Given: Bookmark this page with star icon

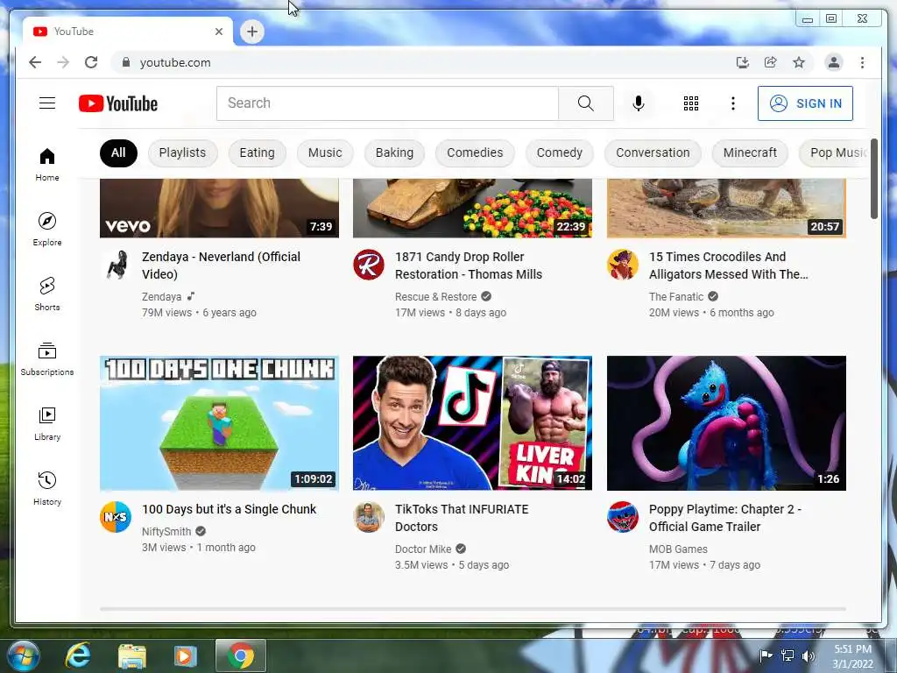Looking at the screenshot, I should 799,62.
